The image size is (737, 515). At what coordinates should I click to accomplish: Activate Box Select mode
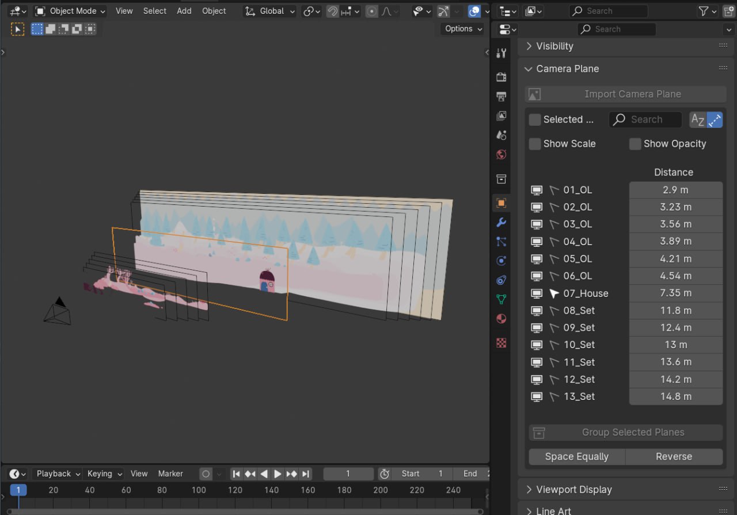(37, 29)
